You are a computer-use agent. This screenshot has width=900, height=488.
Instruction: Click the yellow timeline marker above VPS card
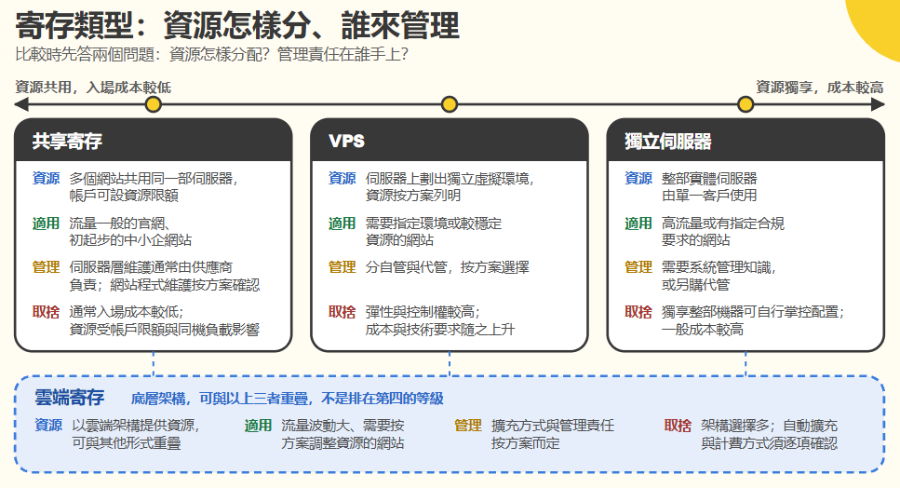450,104
